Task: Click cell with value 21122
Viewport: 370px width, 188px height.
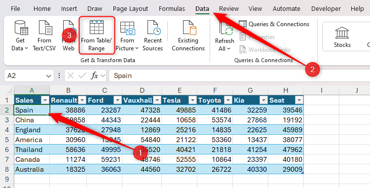Action: tap(180, 140)
